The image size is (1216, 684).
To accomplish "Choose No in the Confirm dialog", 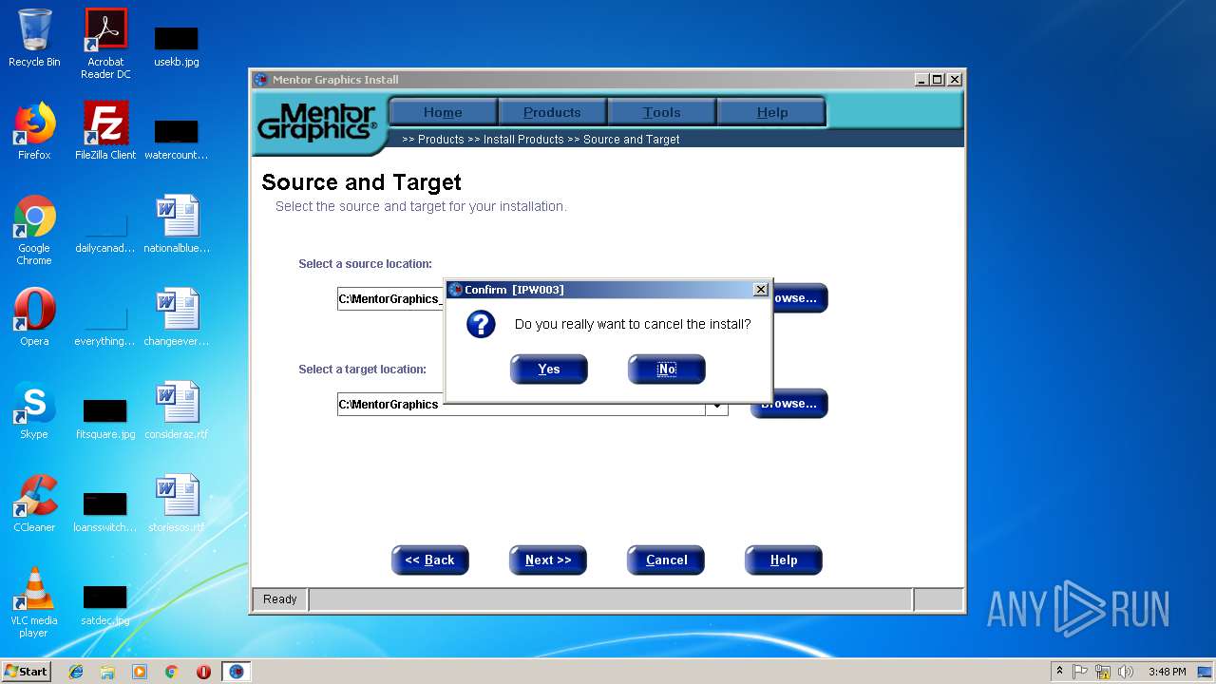I will click(666, 370).
